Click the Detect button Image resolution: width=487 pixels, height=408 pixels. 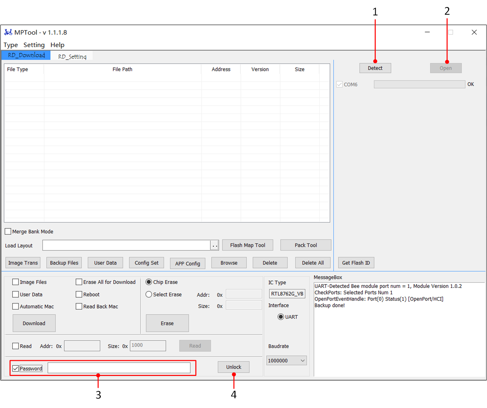tap(375, 68)
